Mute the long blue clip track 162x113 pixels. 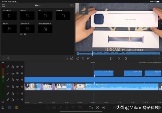[22, 80]
